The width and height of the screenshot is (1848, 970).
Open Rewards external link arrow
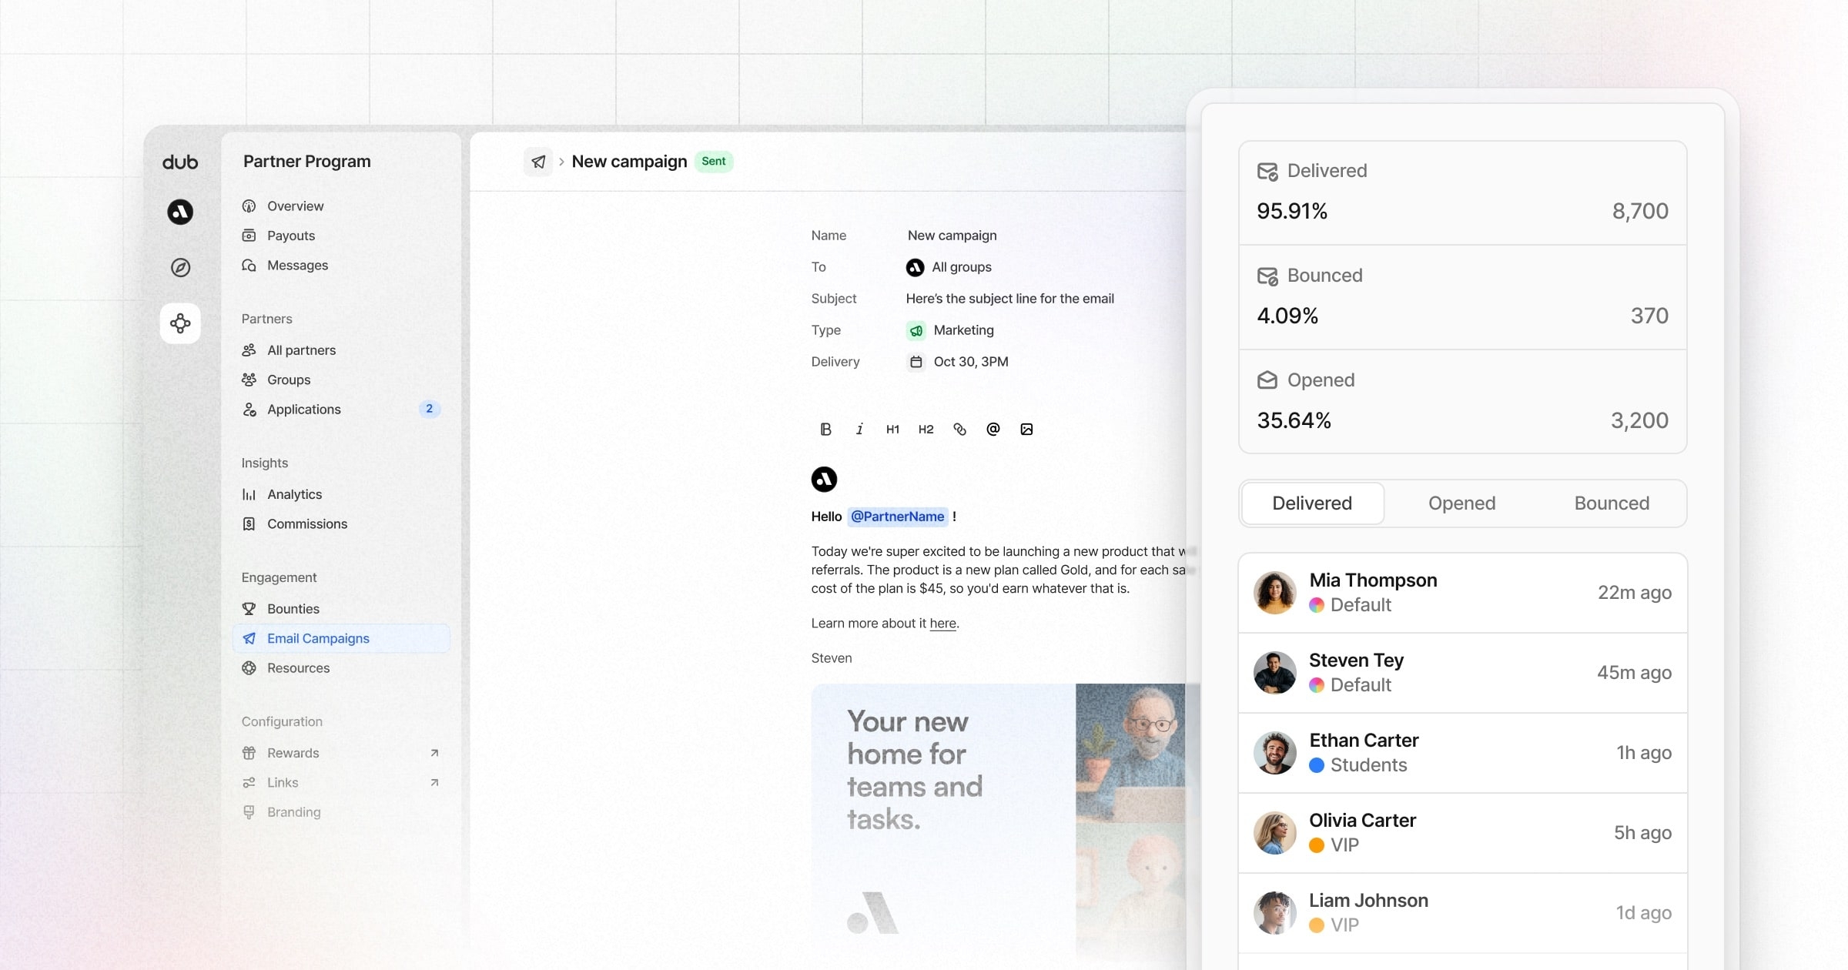[x=434, y=753]
